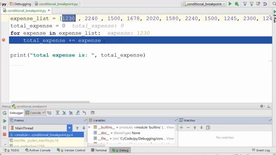Viewport: 276px width, 155px height.
Task: Click the Show Execution Point icon
Action: 50,113
